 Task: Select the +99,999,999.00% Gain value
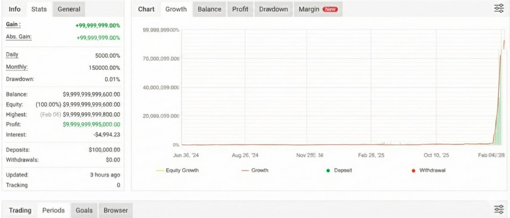(x=98, y=25)
